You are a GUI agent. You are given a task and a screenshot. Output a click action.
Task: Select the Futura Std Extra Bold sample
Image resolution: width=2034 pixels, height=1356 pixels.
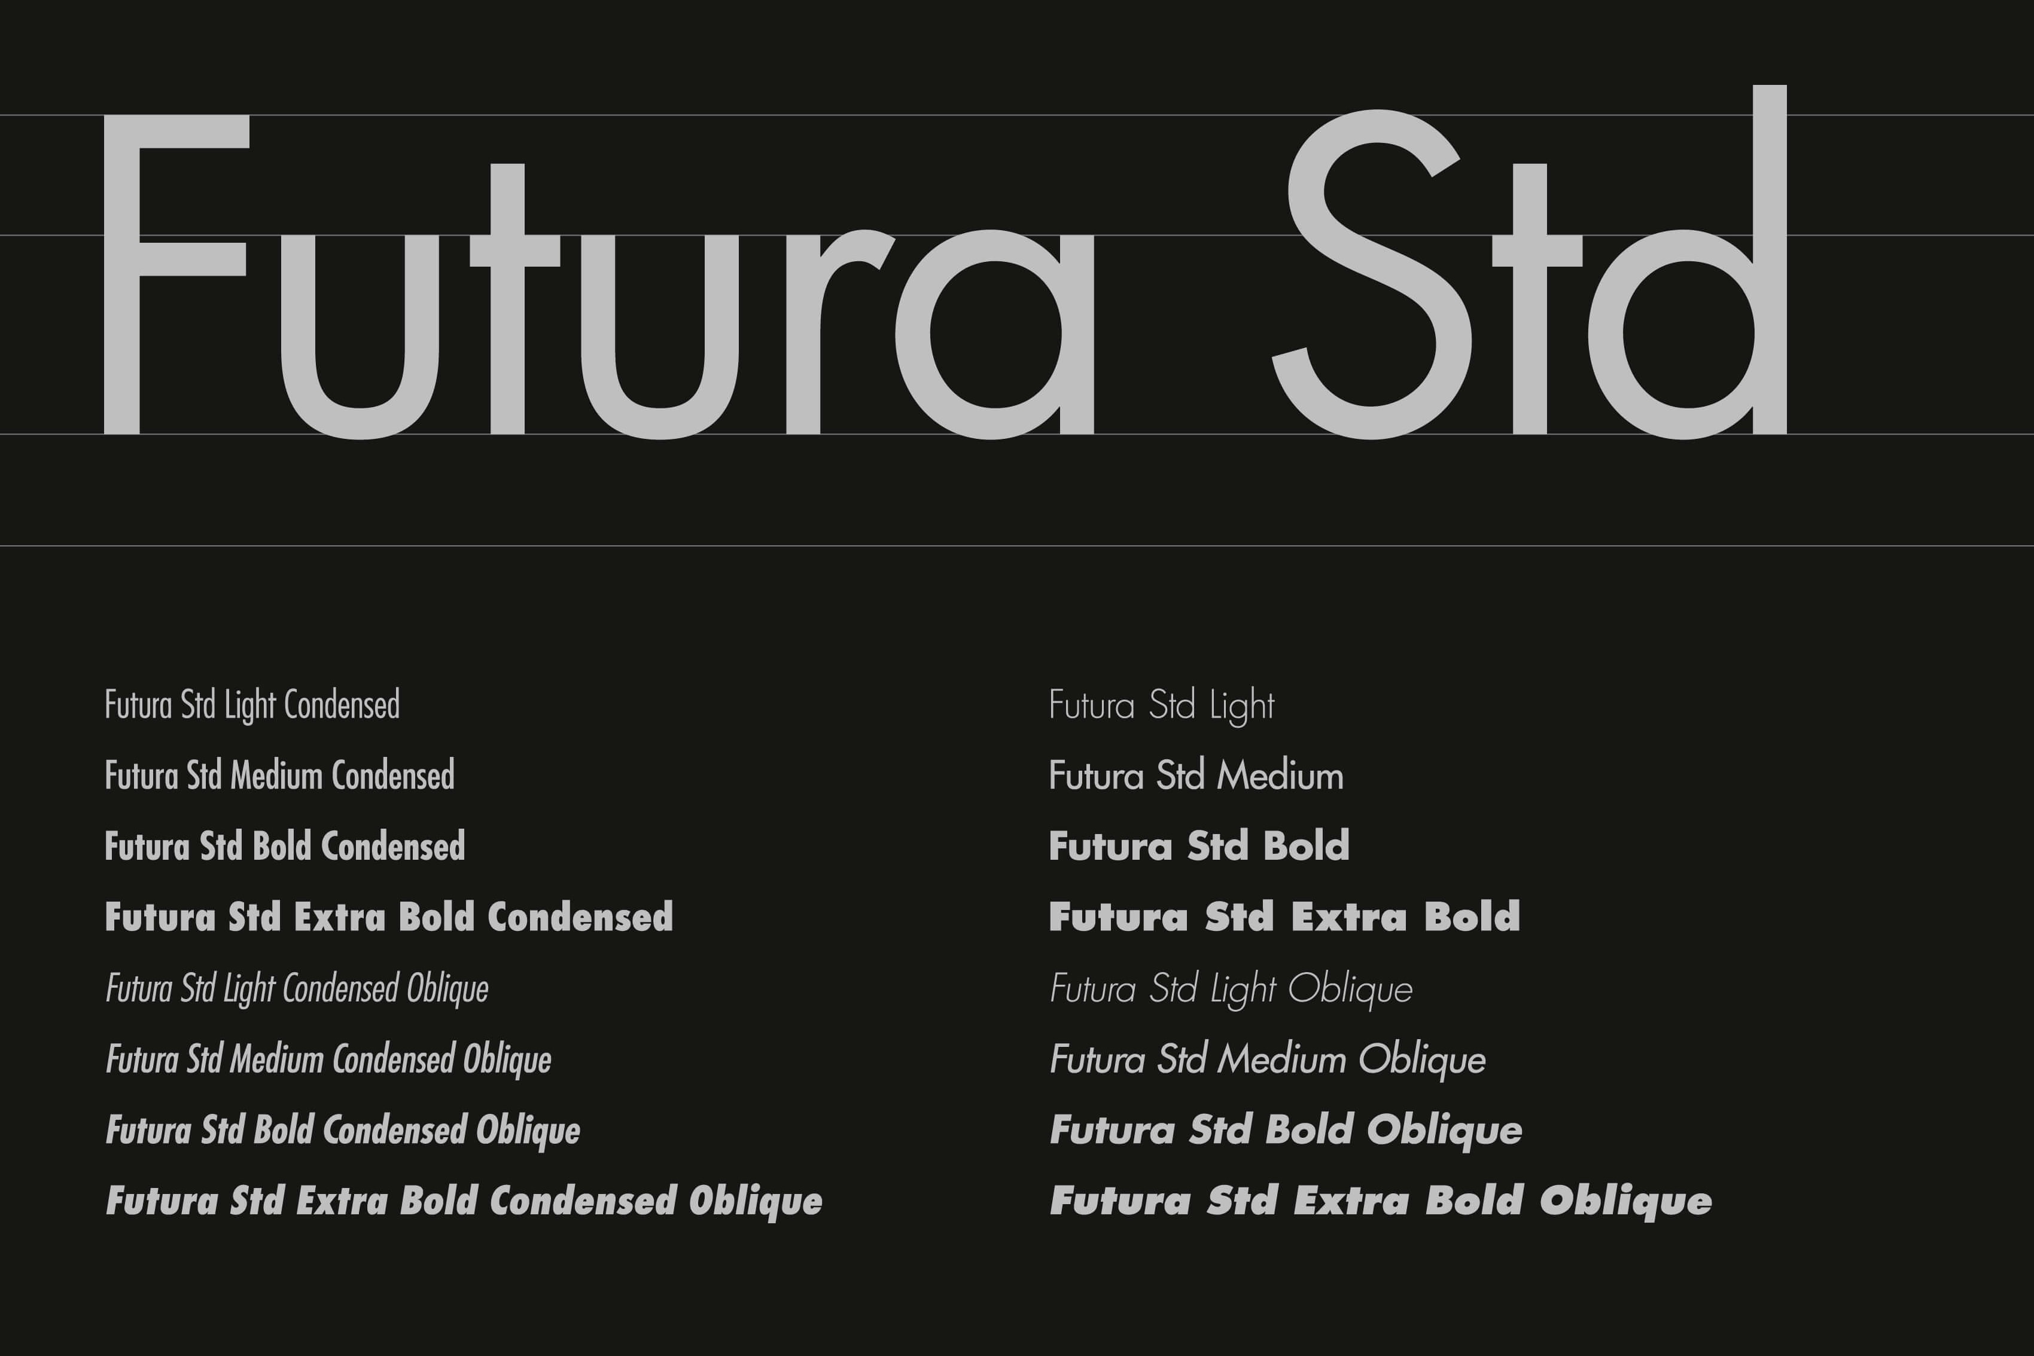coord(1284,917)
